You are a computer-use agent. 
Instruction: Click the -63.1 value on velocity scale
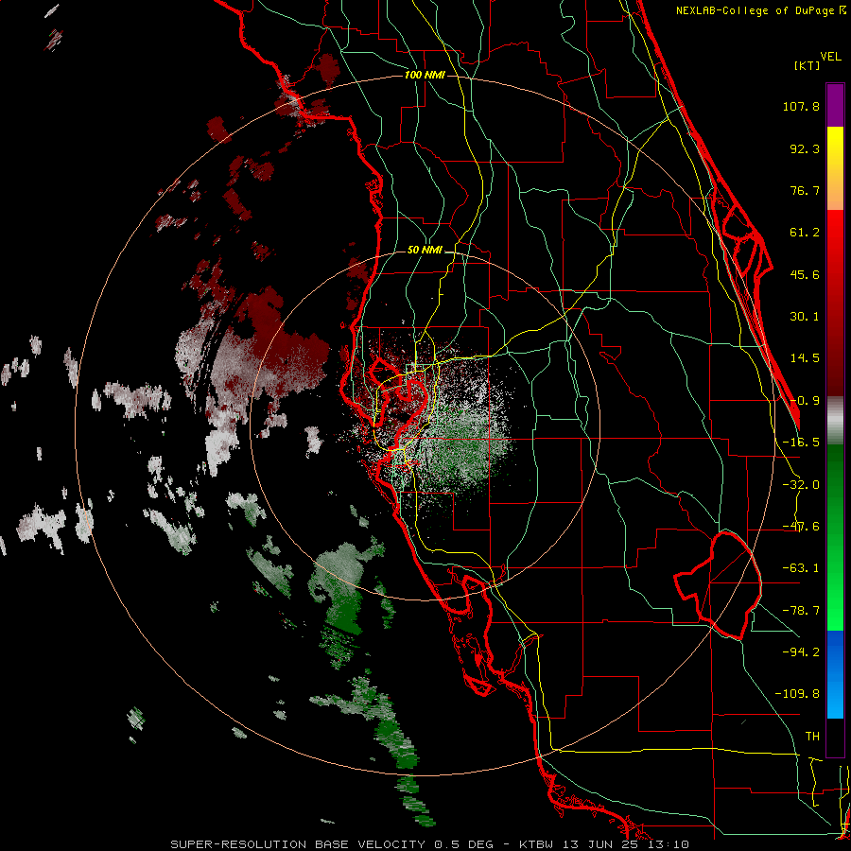[x=801, y=568]
